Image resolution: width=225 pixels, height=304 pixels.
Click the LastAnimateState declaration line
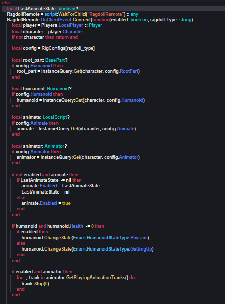coord(42,9)
